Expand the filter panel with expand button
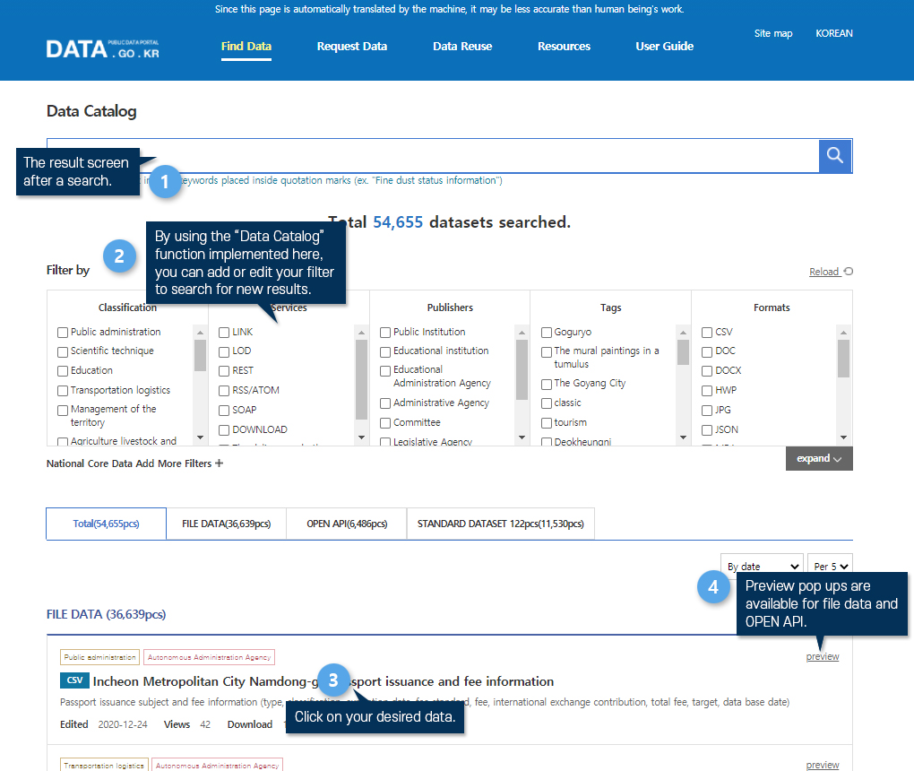 (819, 459)
